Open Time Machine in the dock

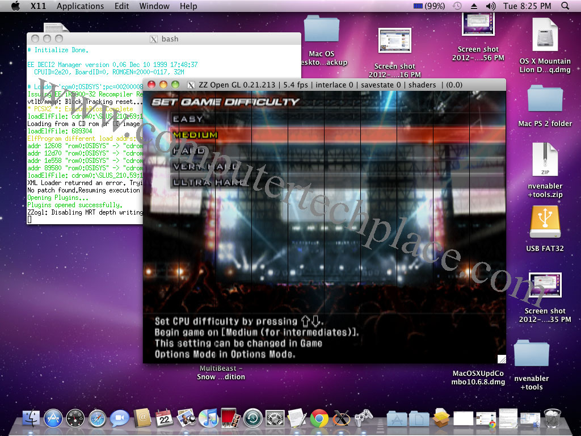click(x=252, y=418)
